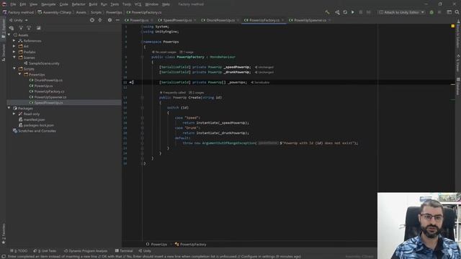Expand the Art folder
Screen dimensions: 461x259
click(x=14, y=46)
